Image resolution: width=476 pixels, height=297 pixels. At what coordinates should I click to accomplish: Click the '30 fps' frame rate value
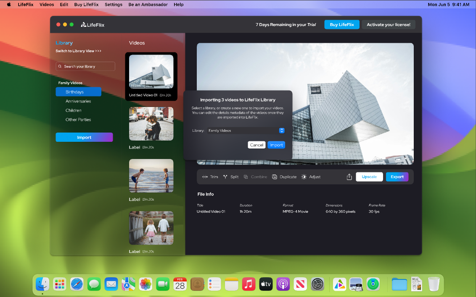[374, 211]
